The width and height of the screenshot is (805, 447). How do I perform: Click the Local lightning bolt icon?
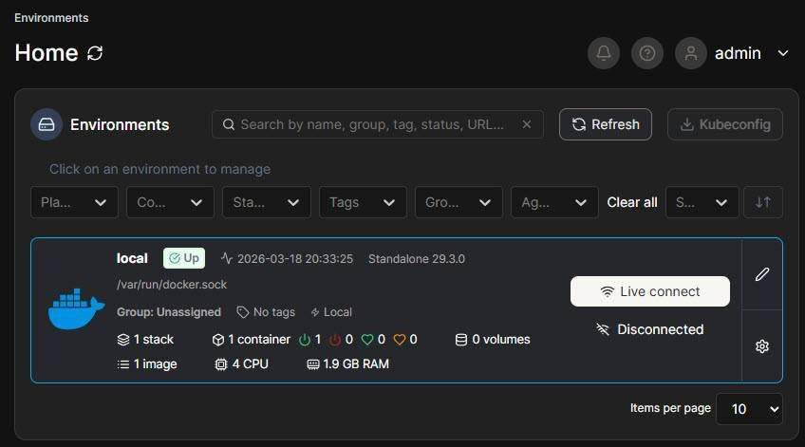coord(315,312)
